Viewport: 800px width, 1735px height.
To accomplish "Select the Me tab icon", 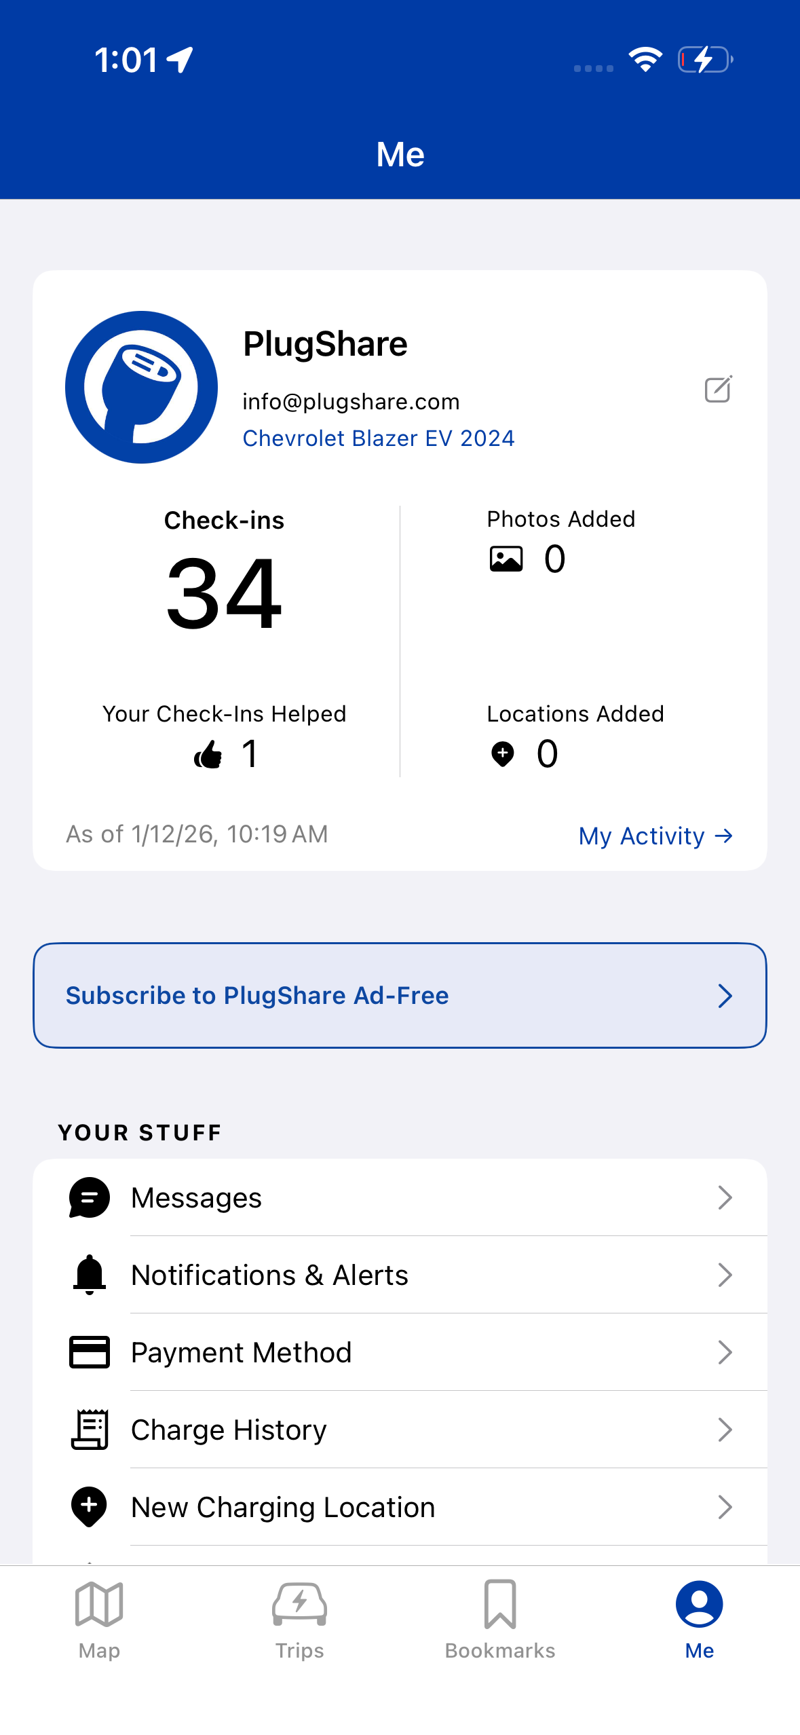I will coord(699,1605).
